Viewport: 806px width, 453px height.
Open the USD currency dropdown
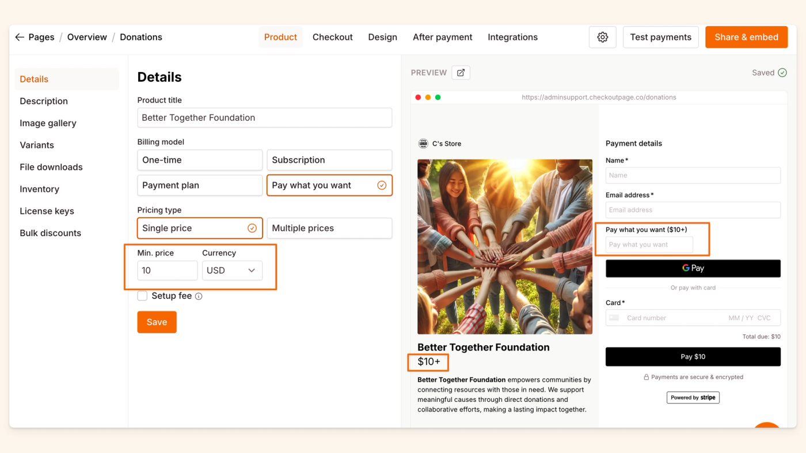click(232, 271)
